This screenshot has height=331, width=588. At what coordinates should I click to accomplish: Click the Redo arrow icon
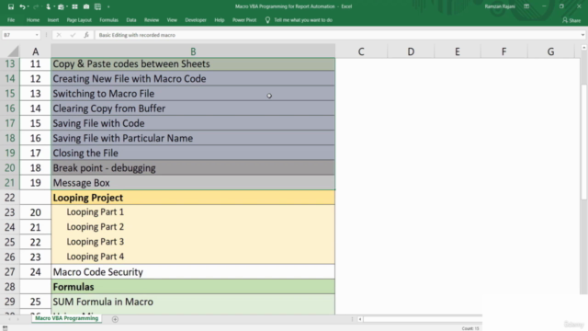coord(36,6)
